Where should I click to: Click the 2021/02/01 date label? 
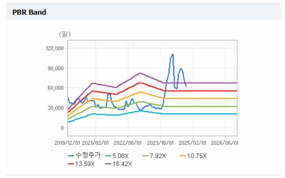click(96, 143)
